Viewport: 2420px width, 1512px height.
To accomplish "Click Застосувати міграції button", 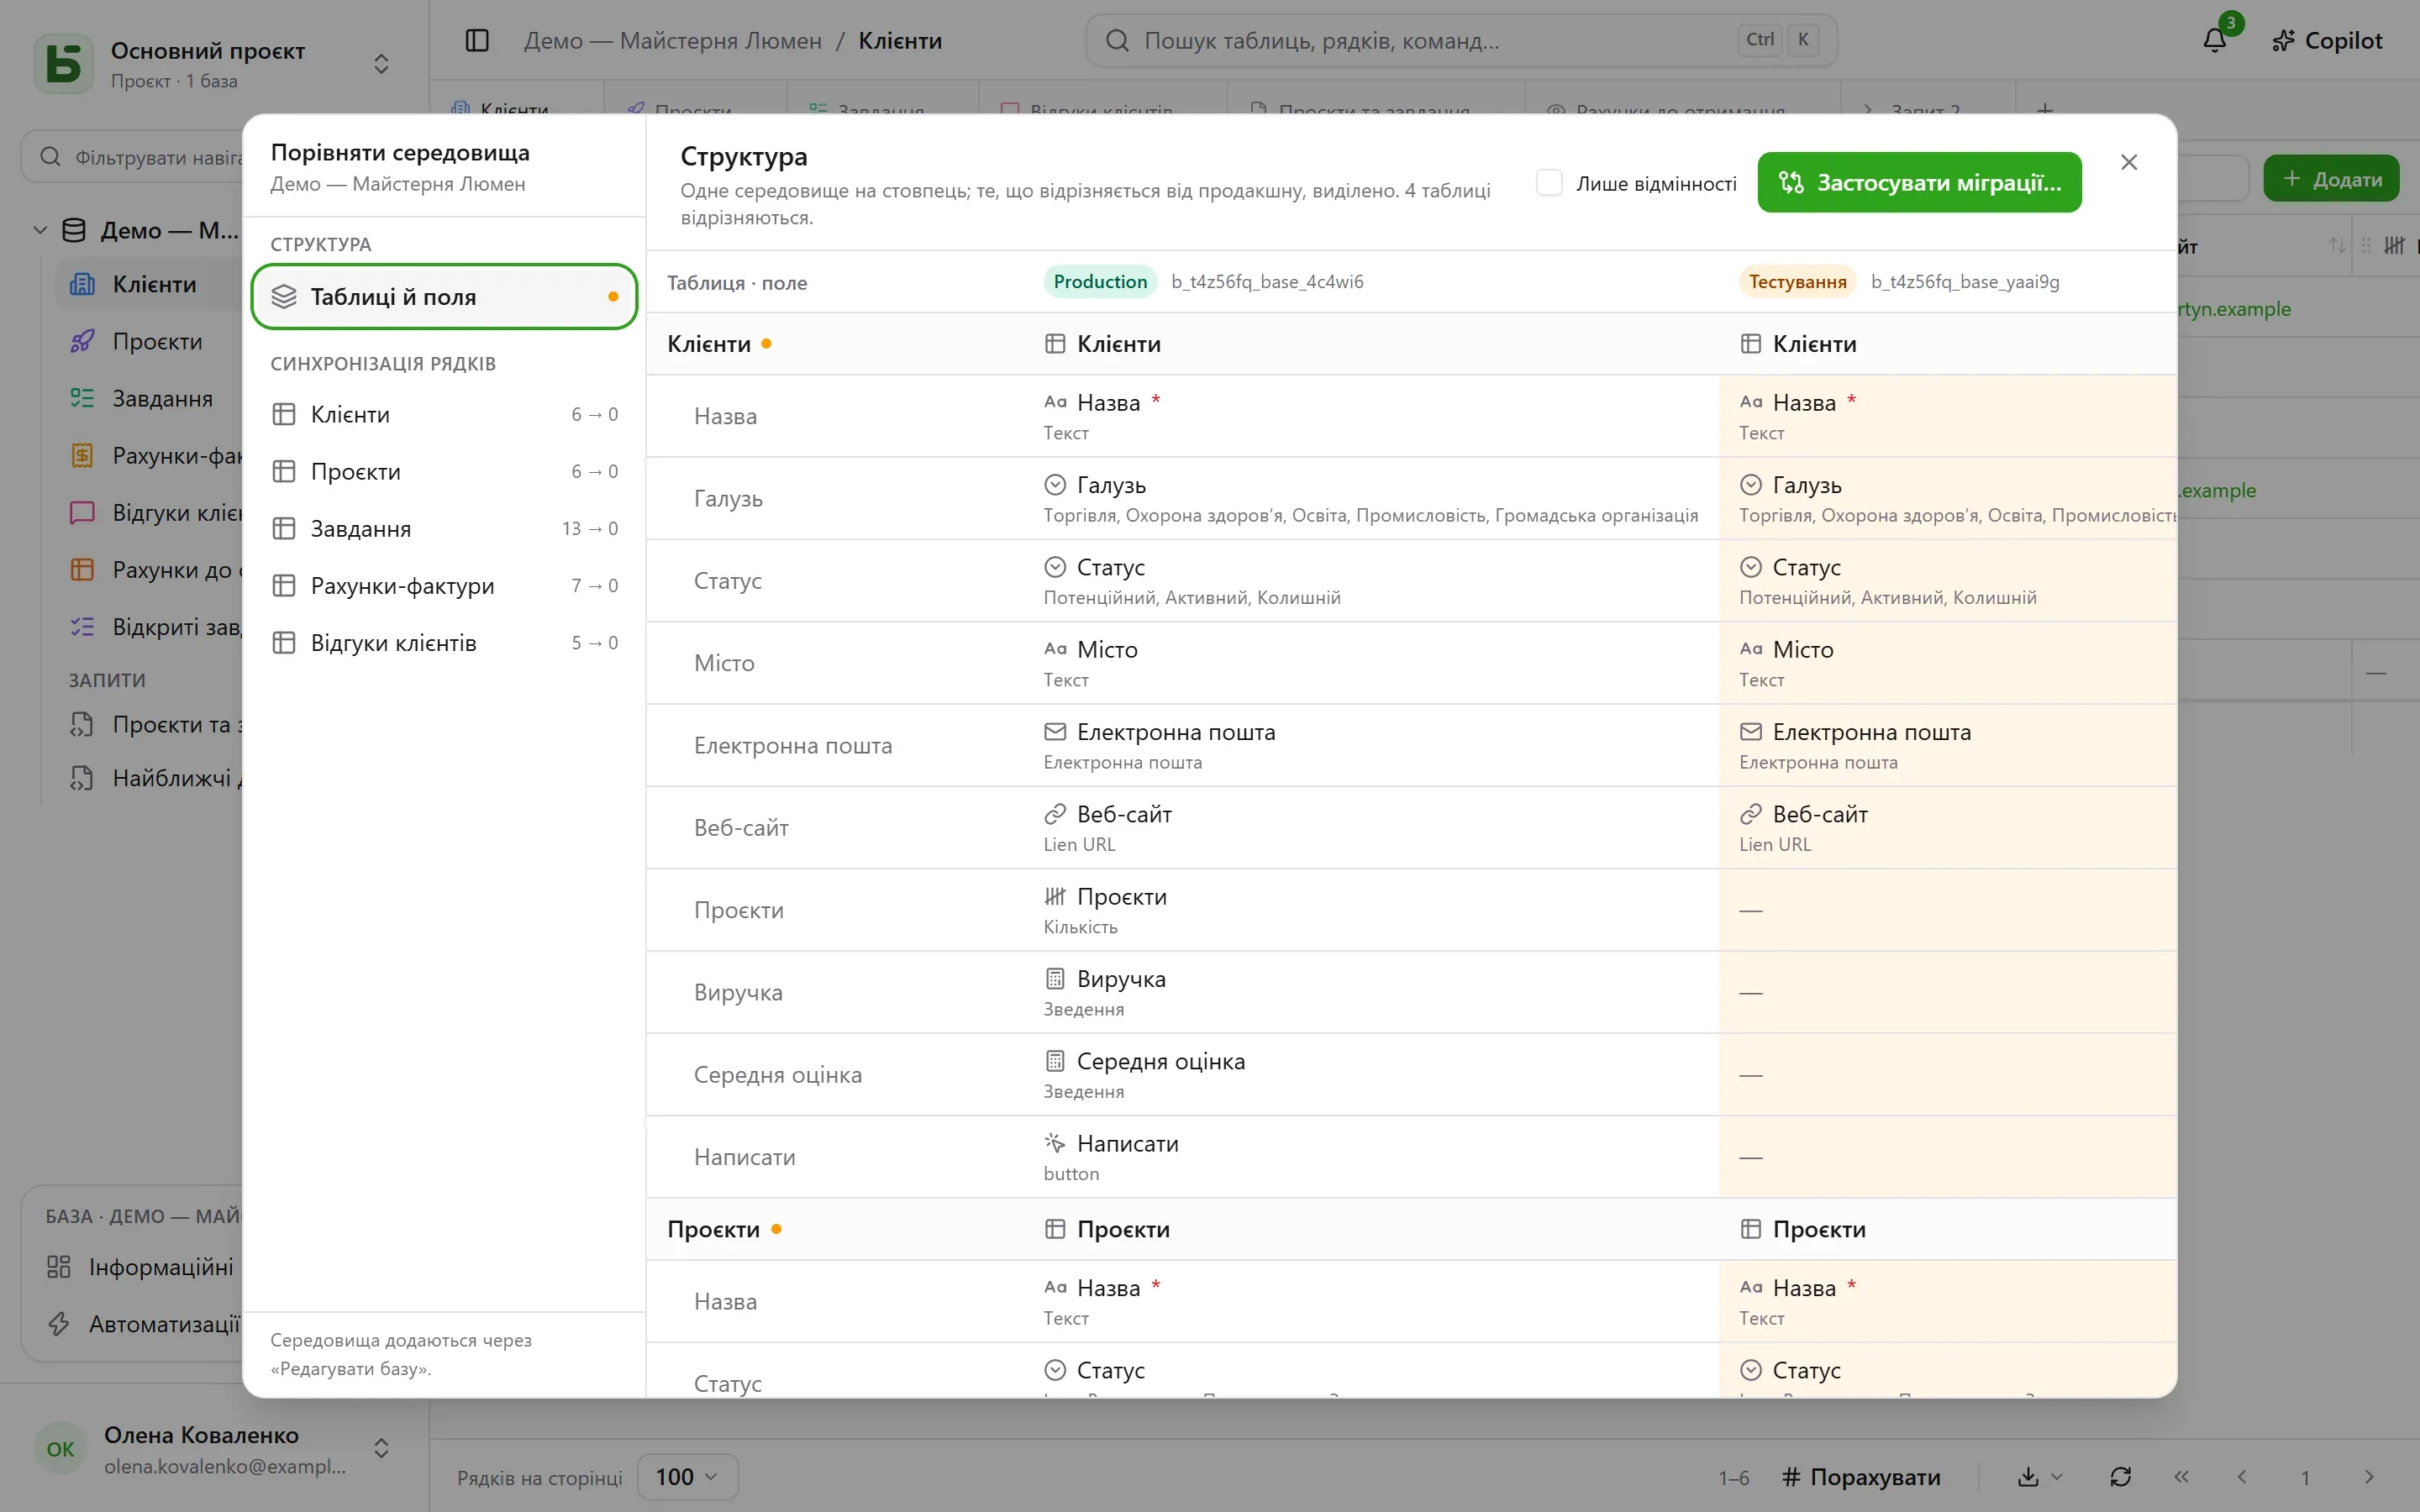I will (1919, 182).
